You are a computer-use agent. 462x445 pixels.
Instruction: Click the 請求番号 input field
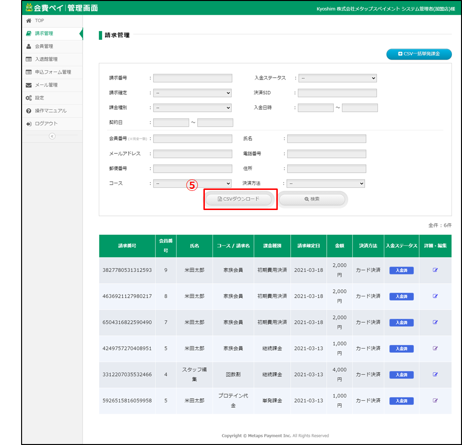(192, 78)
